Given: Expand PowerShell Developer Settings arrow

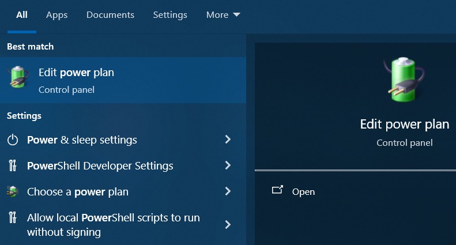Looking at the screenshot, I should click(x=228, y=165).
